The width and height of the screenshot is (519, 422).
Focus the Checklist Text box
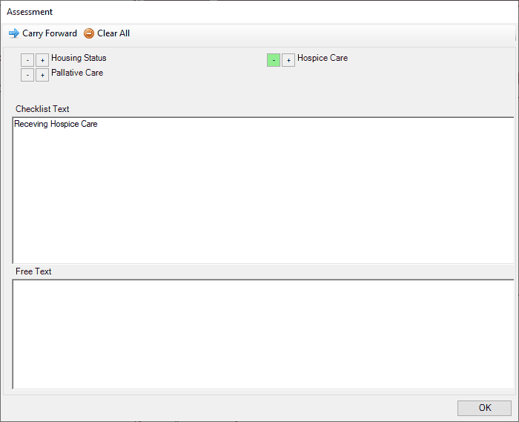(x=263, y=191)
